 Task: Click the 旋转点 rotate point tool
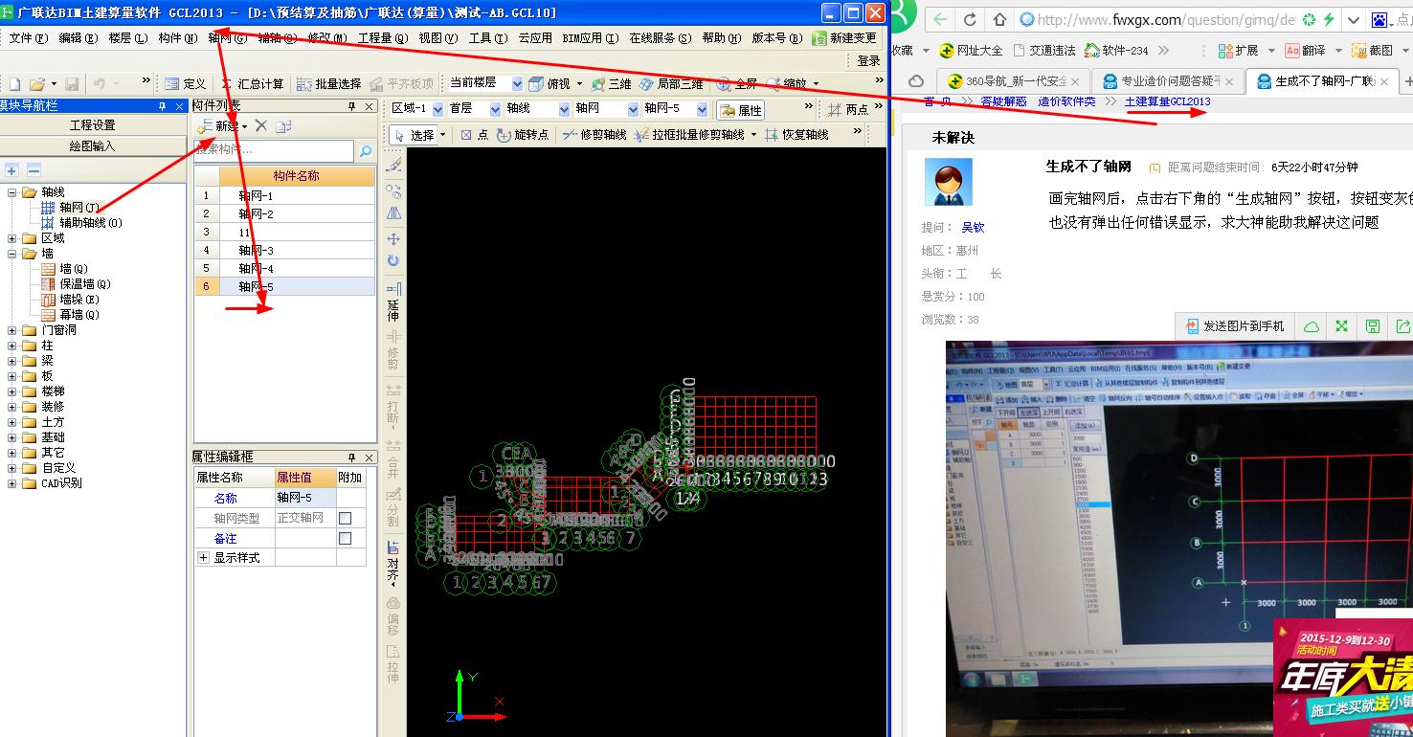[523, 135]
